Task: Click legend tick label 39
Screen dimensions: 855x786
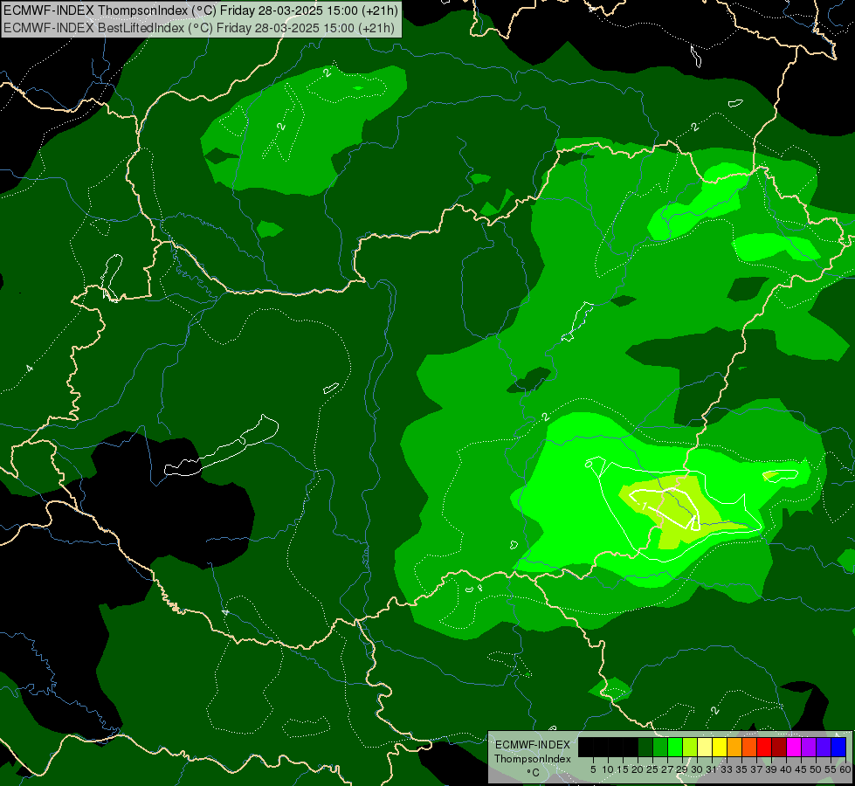Action: coord(770,769)
